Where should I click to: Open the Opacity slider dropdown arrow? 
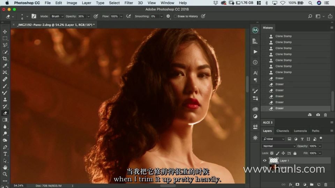(88, 16)
